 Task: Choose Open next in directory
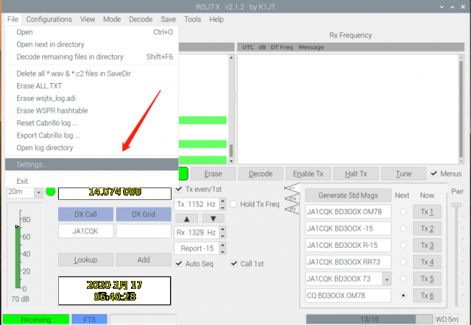click(x=91, y=44)
